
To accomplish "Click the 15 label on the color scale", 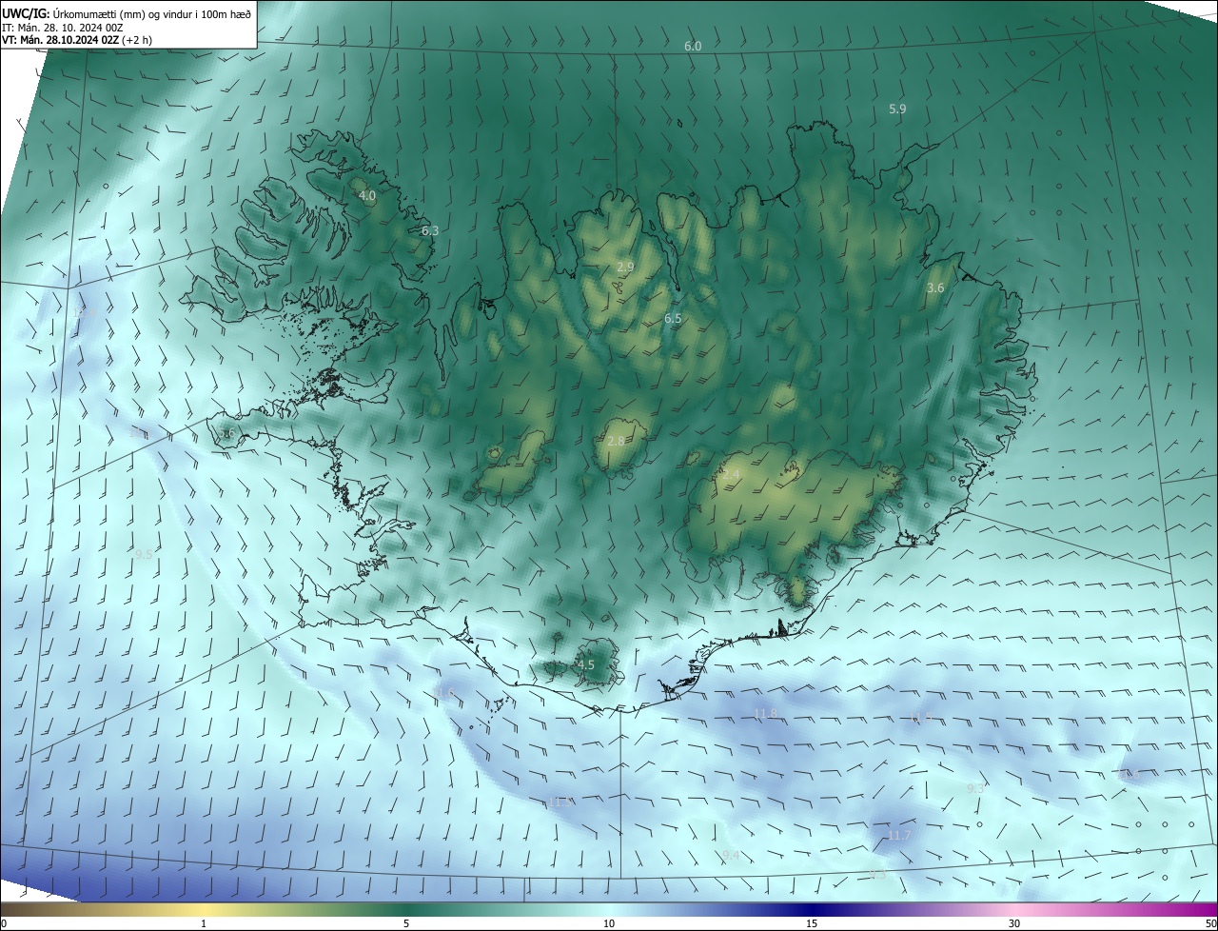I will 812,923.
